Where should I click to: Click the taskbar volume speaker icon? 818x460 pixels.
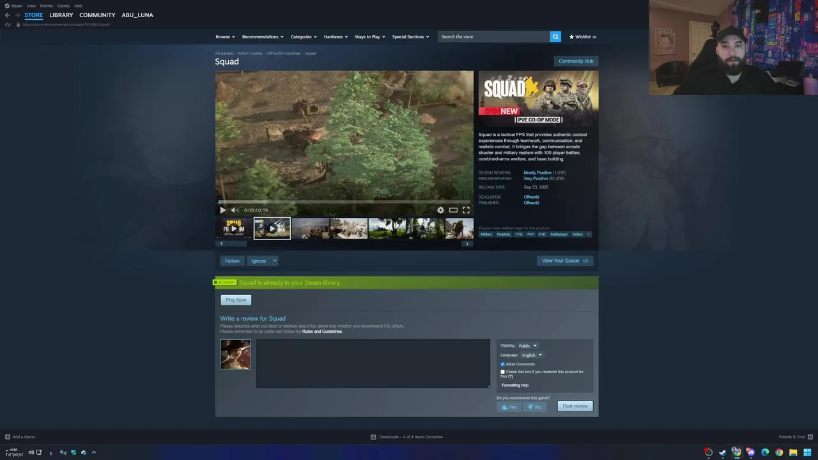click(30, 452)
